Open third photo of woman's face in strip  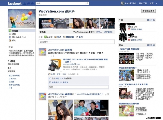click(77, 23)
